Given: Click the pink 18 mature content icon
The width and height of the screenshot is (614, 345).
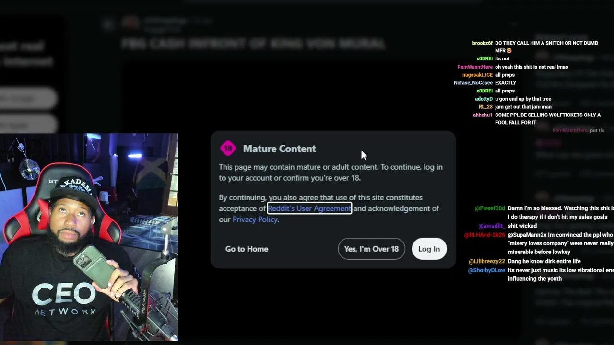Looking at the screenshot, I should coord(228,149).
